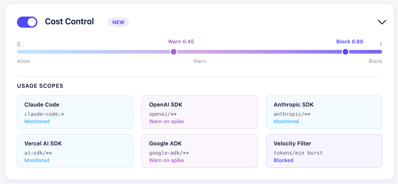Open the Google ADK usage scope
This screenshot has width=398, height=184.
(x=200, y=151)
